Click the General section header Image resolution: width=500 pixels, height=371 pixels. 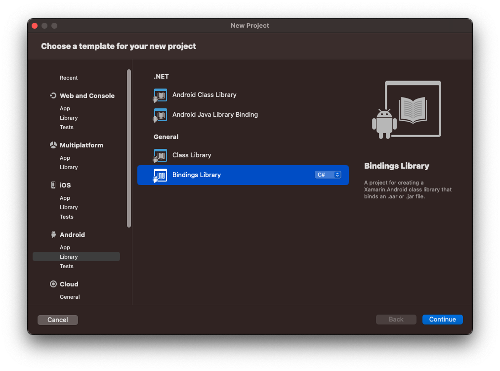[x=166, y=137]
